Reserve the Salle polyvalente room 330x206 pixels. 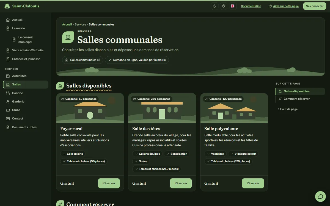pyautogui.click(x=253, y=183)
